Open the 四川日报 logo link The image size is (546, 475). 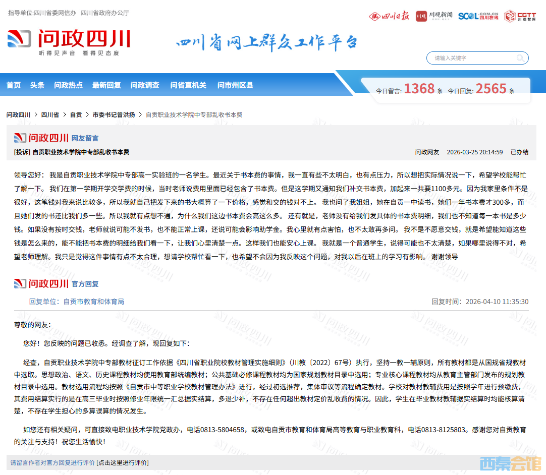coord(389,16)
